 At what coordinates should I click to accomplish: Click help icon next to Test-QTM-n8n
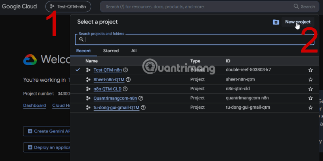[x=125, y=70]
